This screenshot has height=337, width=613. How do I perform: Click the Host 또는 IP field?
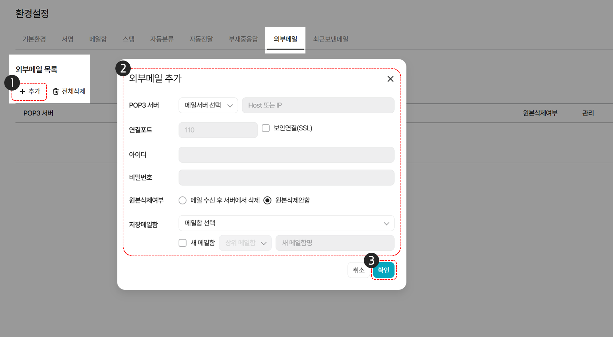coord(318,105)
